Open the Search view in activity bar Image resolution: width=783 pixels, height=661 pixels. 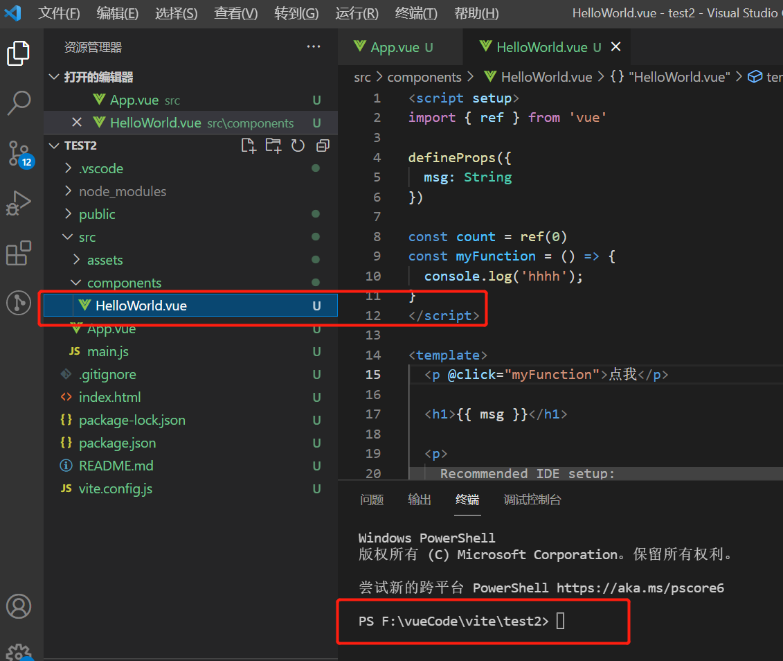coord(19,103)
